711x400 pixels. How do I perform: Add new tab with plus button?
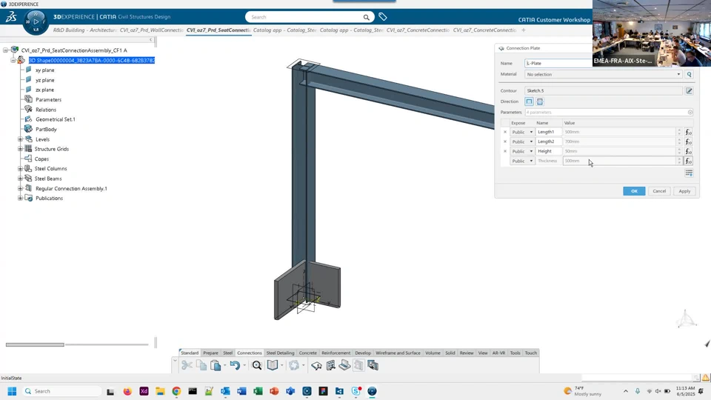(524, 30)
